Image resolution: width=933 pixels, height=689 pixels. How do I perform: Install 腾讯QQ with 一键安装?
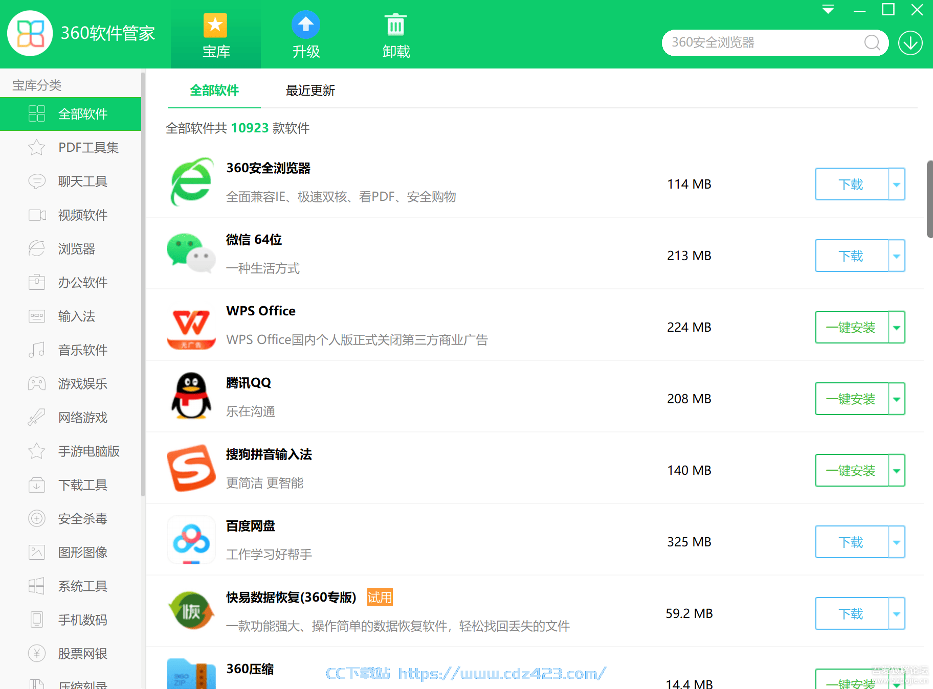click(852, 399)
